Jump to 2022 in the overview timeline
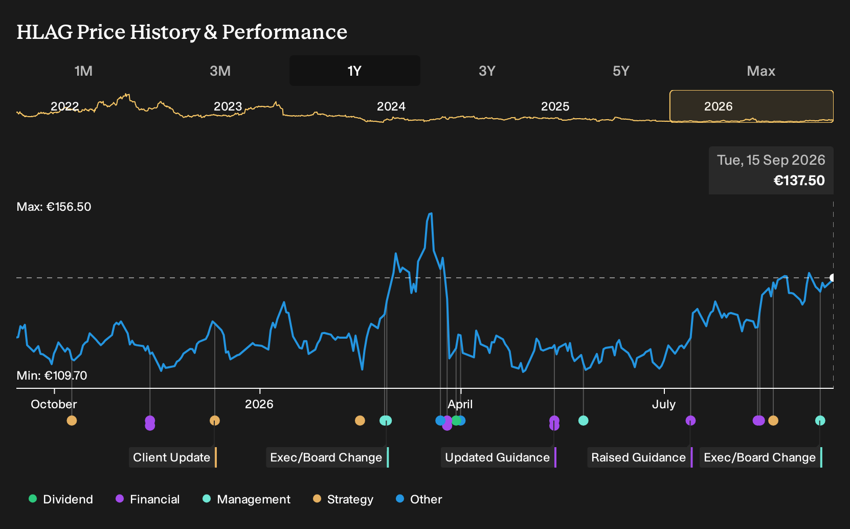850x529 pixels. [x=65, y=106]
